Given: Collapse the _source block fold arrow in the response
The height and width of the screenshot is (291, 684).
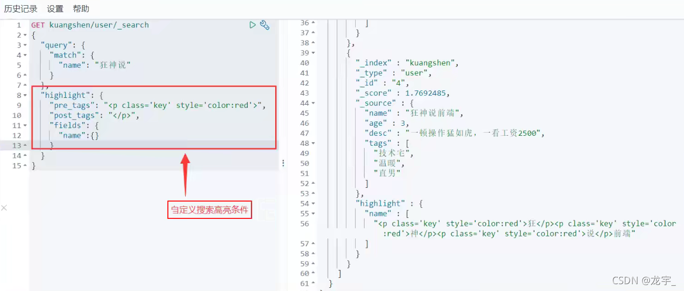Looking at the screenshot, I should pos(313,103).
